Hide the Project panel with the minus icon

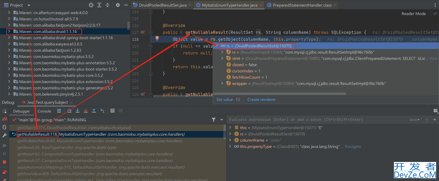click(126, 5)
